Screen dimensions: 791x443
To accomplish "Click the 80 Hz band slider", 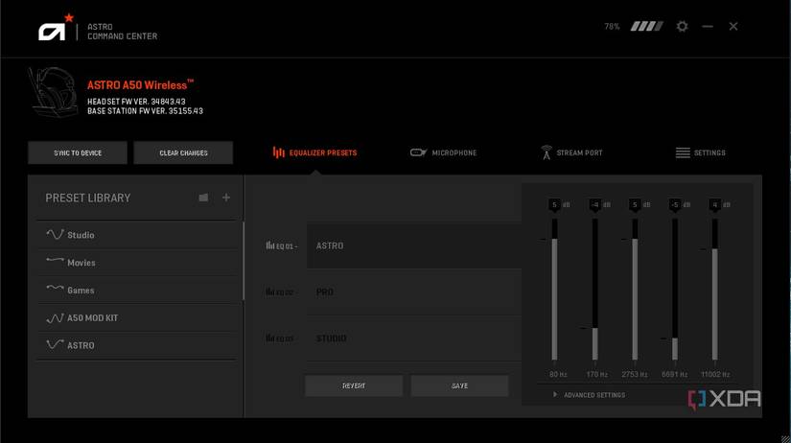I will coord(554,290).
